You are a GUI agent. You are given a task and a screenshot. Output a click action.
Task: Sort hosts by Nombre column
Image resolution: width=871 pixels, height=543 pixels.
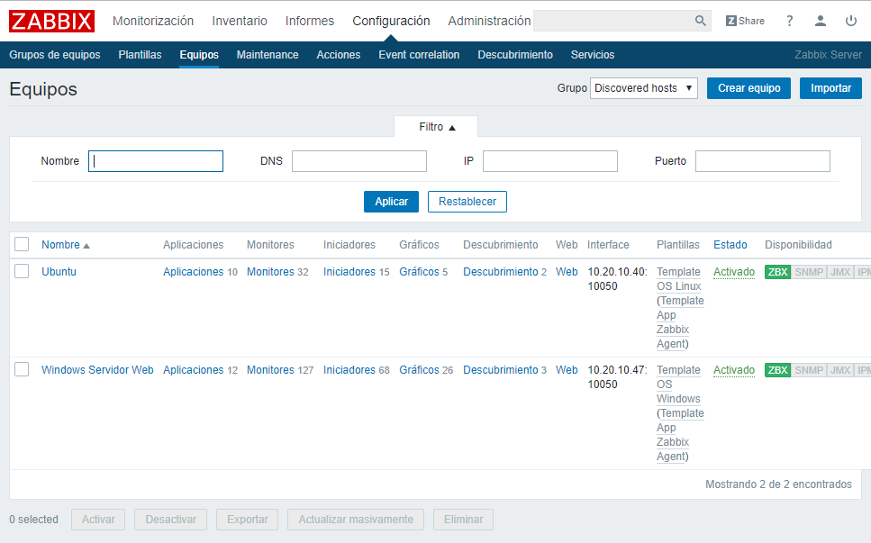pyautogui.click(x=65, y=245)
